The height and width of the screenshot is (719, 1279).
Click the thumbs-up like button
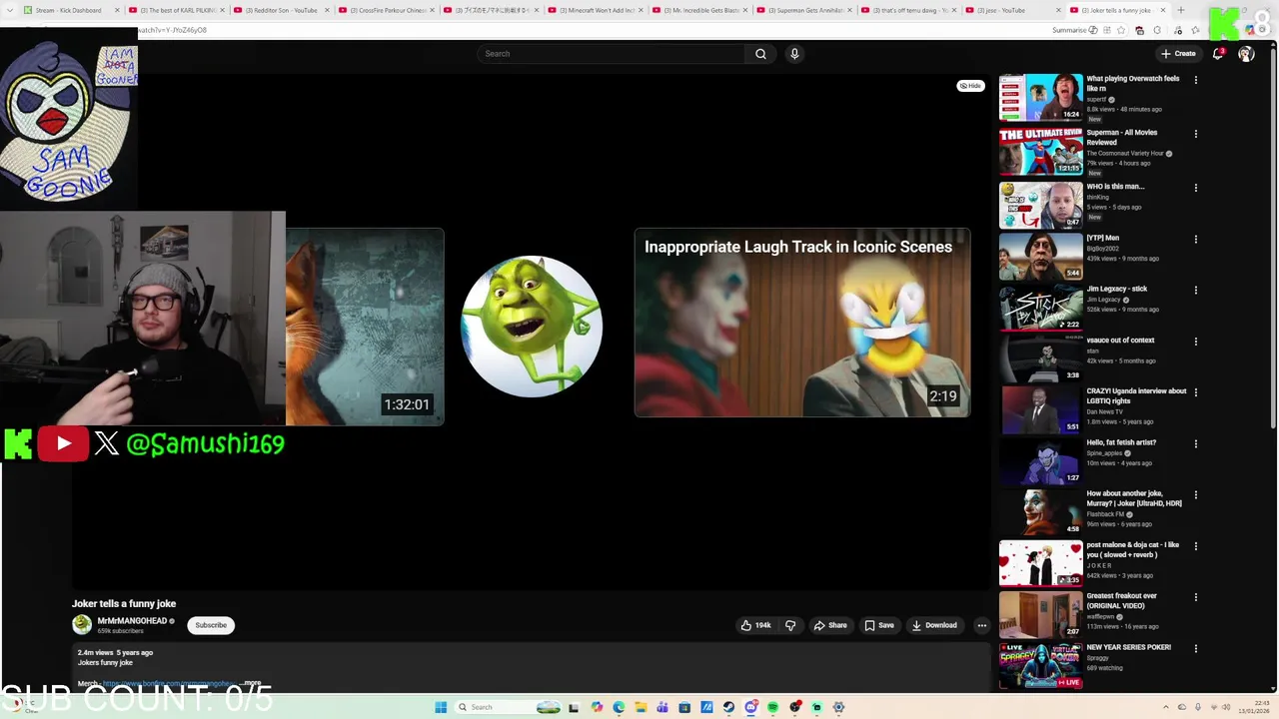click(x=755, y=625)
